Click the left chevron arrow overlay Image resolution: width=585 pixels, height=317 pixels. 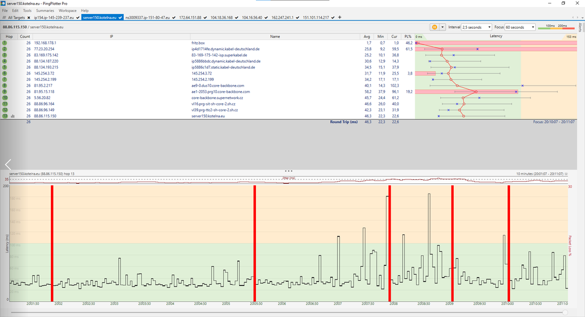(8, 164)
